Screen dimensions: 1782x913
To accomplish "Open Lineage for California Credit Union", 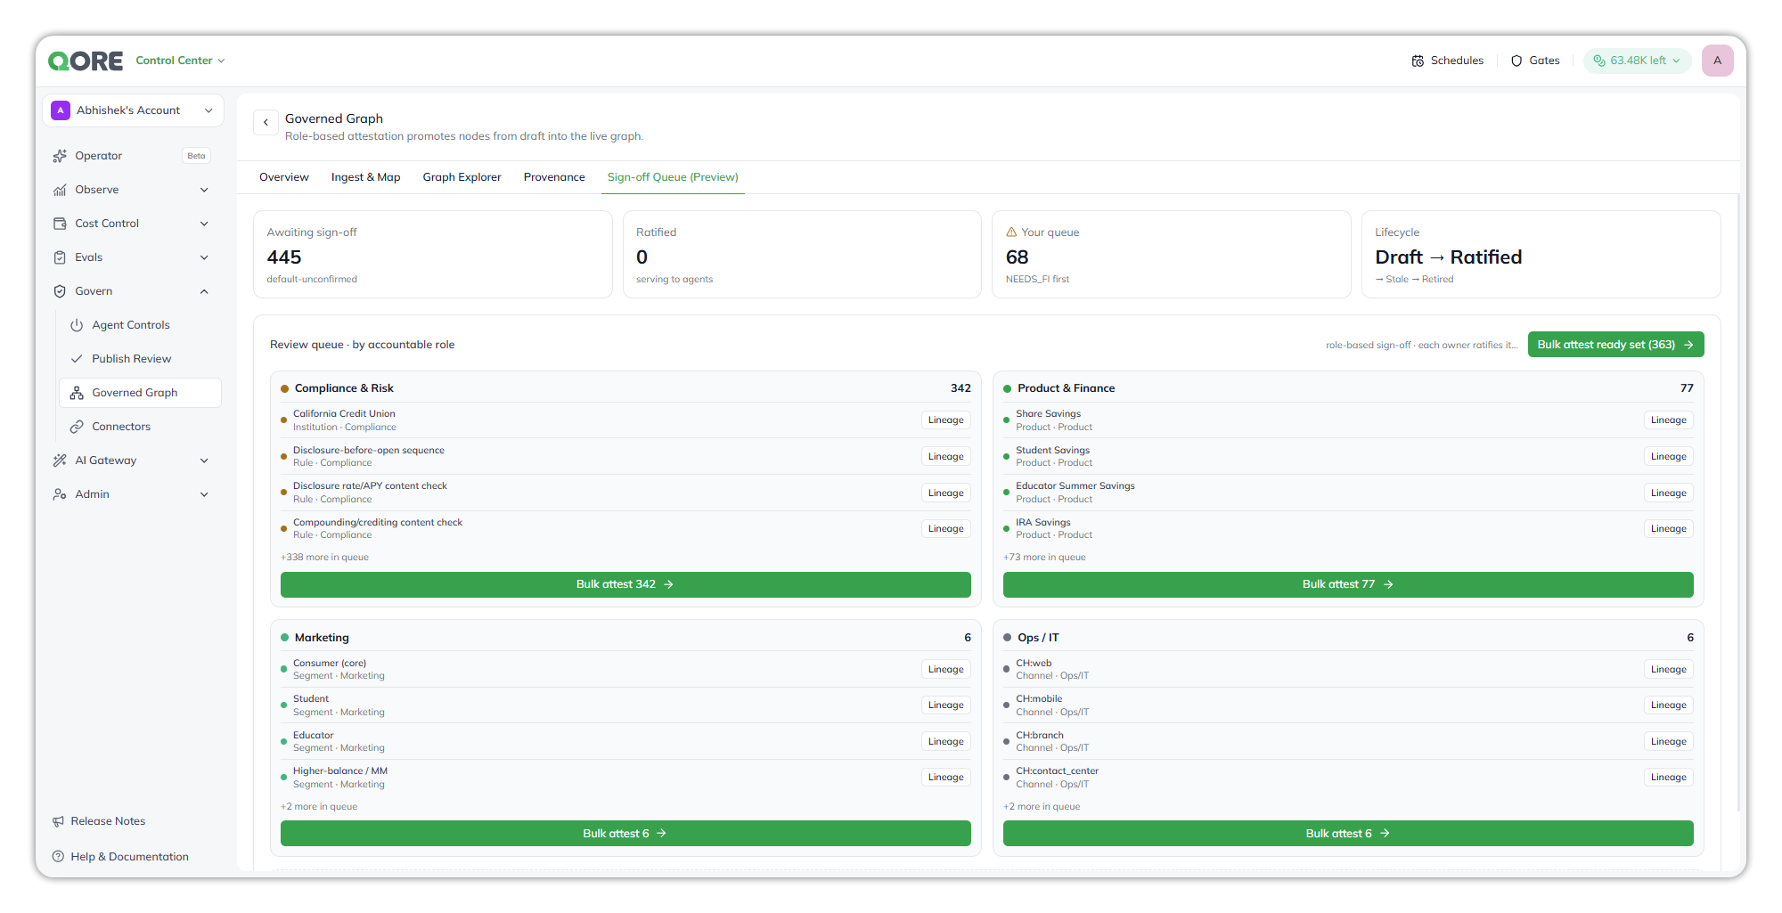I will (945, 420).
